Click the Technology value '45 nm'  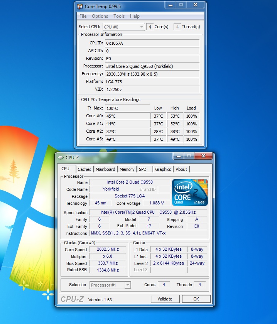101,203
